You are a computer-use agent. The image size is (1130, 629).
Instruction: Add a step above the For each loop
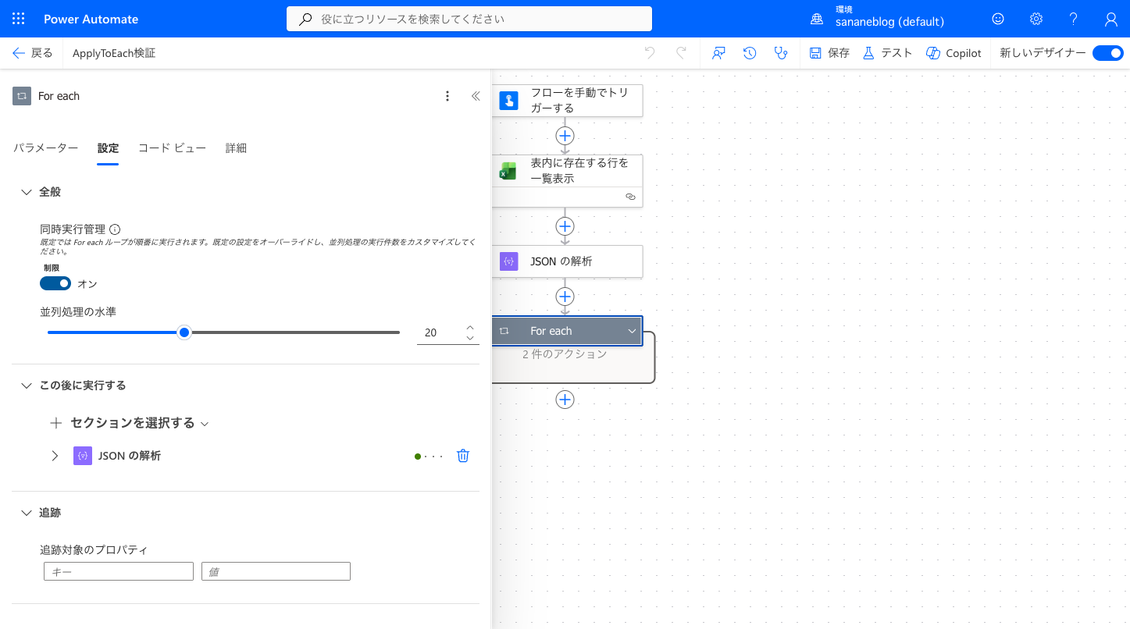[x=565, y=297]
